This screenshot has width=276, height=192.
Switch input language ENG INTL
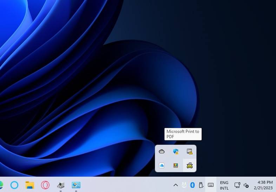pos(224,185)
